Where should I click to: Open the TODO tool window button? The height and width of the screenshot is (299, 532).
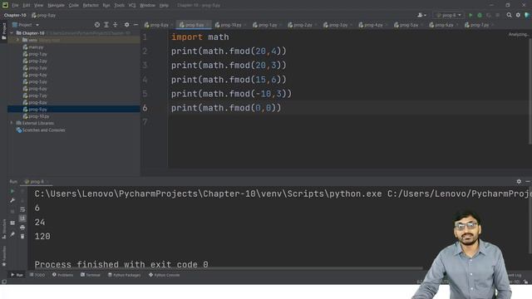pyautogui.click(x=37, y=275)
